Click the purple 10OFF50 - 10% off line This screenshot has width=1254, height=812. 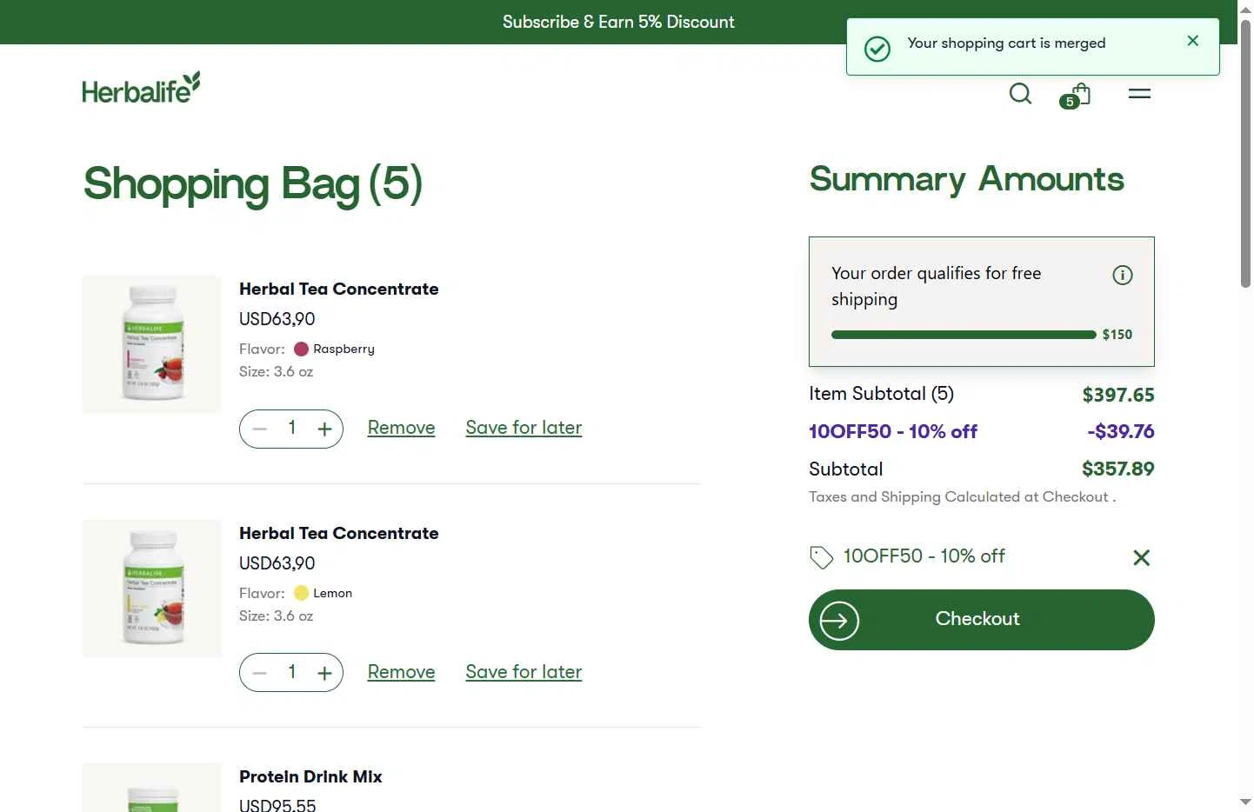pos(893,432)
